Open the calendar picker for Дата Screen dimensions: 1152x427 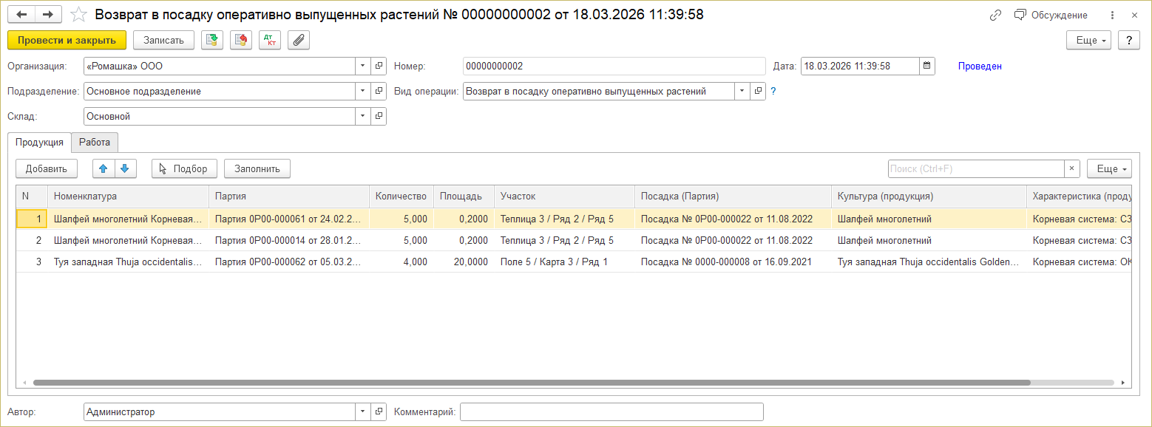[x=927, y=66]
